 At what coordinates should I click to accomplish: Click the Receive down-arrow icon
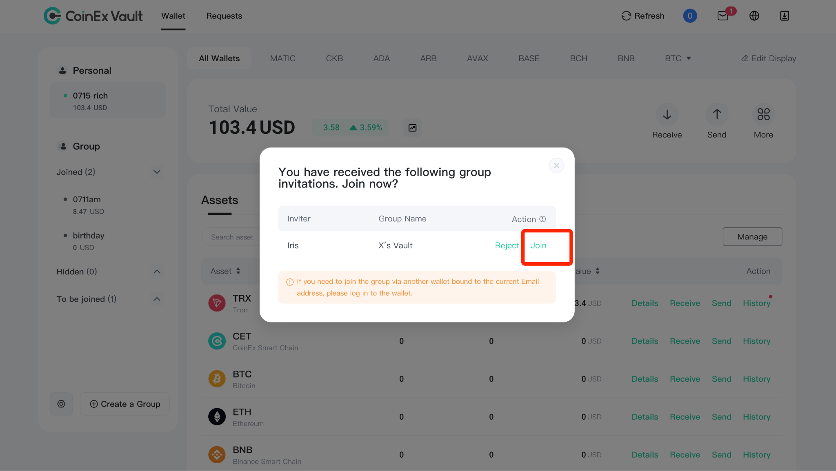click(x=667, y=115)
